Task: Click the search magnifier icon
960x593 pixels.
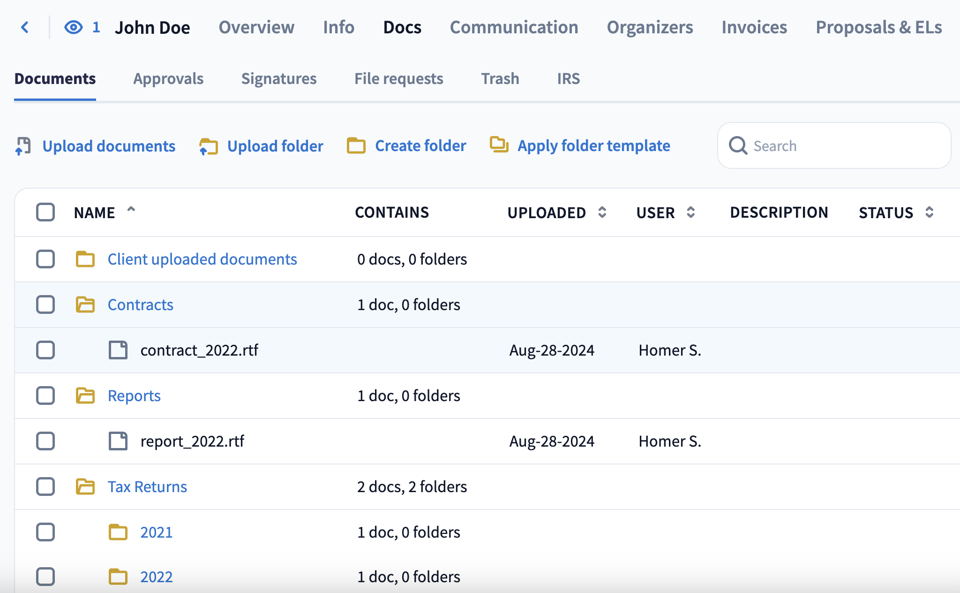Action: [738, 145]
